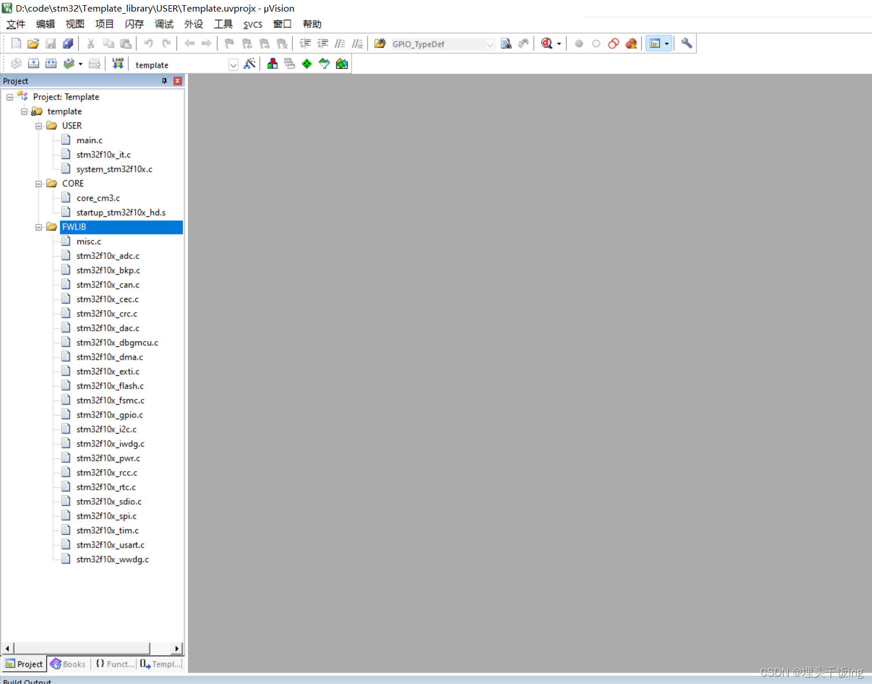Viewport: 872px width, 684px height.
Task: Click the Manage Multi-Project Workspace icon
Action: coord(290,64)
